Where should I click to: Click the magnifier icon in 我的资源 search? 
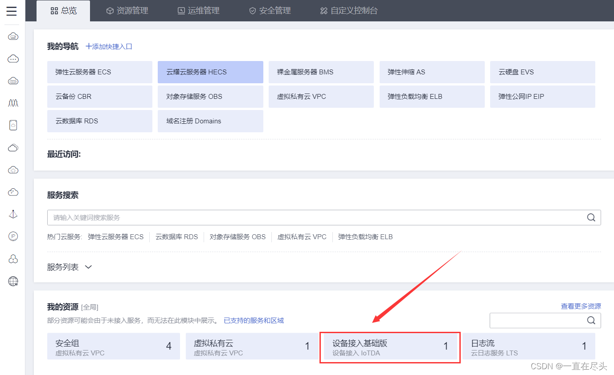pos(591,320)
